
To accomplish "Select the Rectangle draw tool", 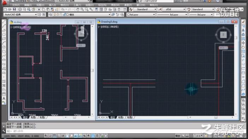I will point(4,39).
